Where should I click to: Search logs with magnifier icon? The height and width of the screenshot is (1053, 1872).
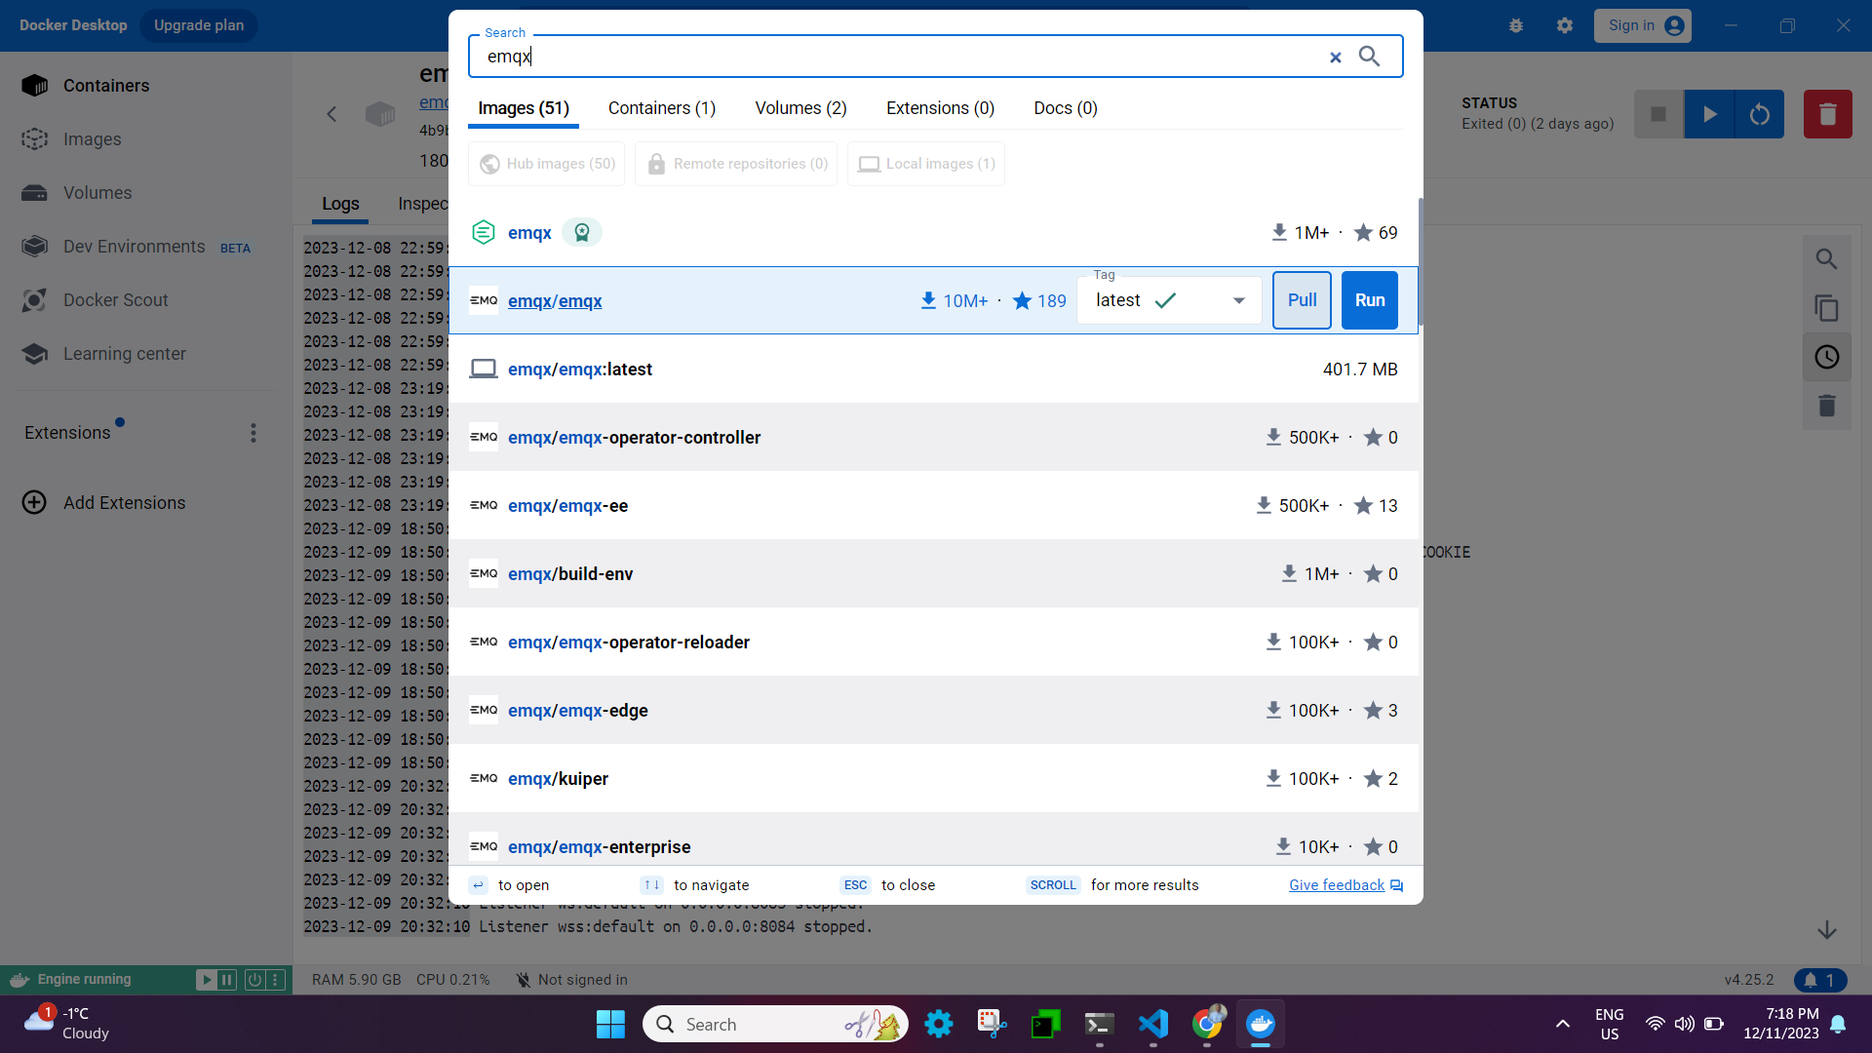(x=1826, y=259)
